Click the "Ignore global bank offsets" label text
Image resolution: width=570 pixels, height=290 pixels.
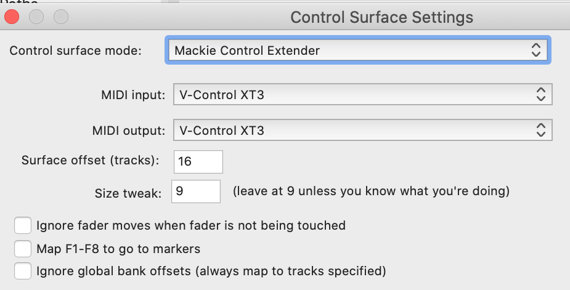pos(211,271)
